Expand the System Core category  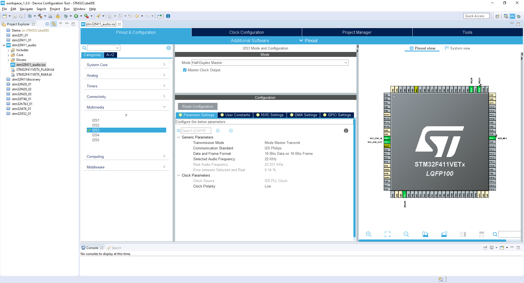(126, 65)
